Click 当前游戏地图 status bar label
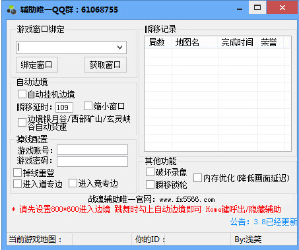This screenshot has width=299, height=250. 35,239
